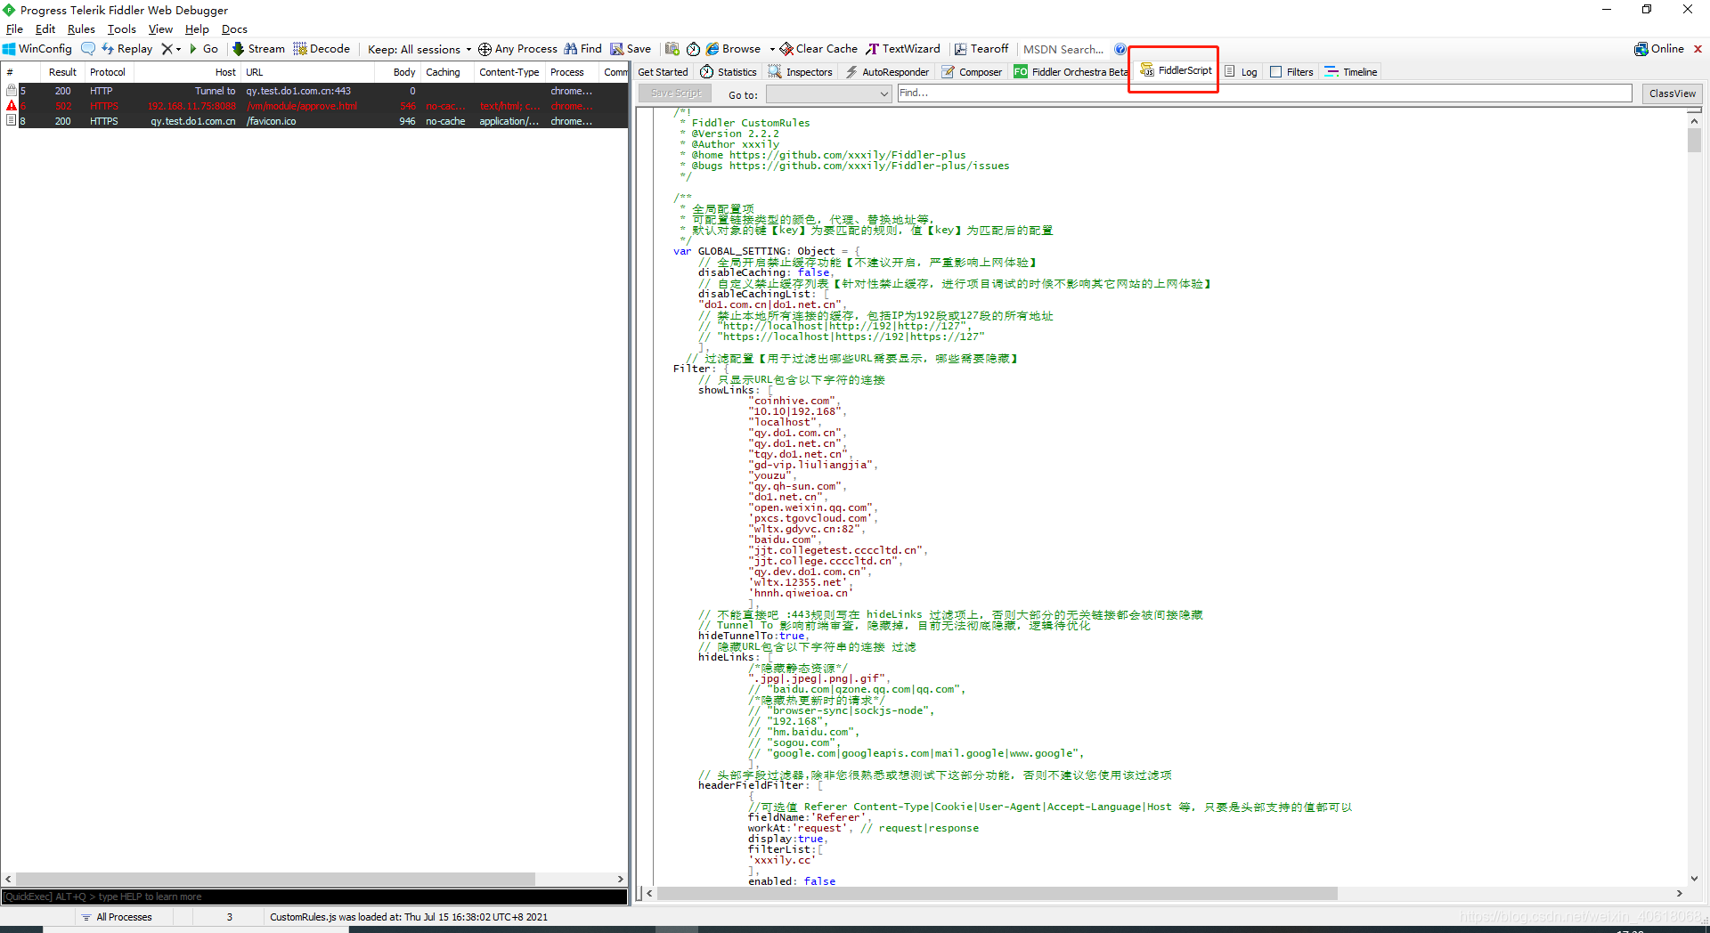This screenshot has height=933, width=1710.
Task: Click the MSDN Search field
Action: point(1063,49)
